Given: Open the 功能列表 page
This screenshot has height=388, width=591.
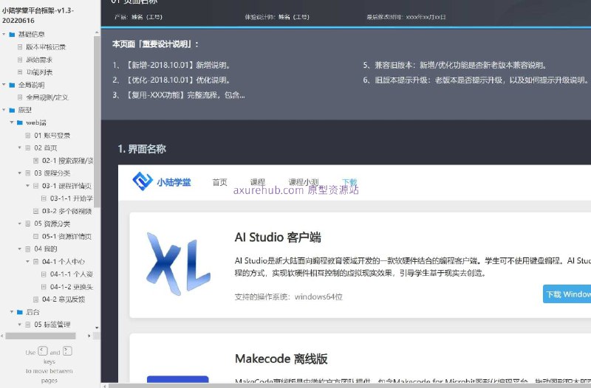Looking at the screenshot, I should pos(39,72).
